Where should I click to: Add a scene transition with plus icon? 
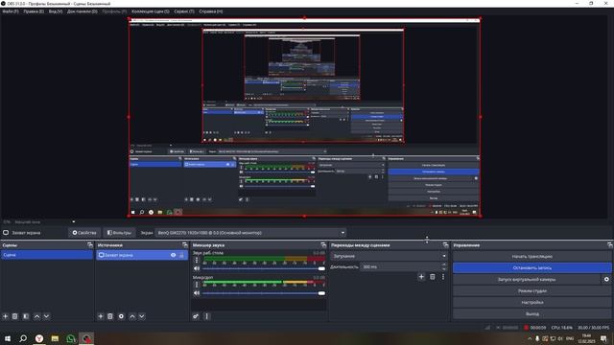point(421,277)
